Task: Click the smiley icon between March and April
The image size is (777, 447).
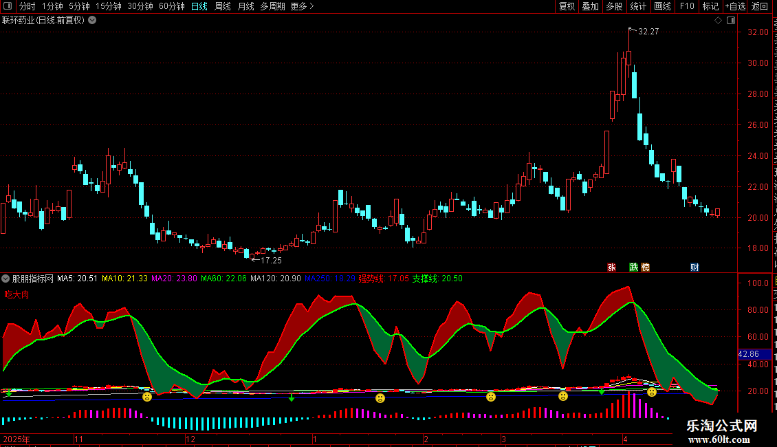Action: 563,396
